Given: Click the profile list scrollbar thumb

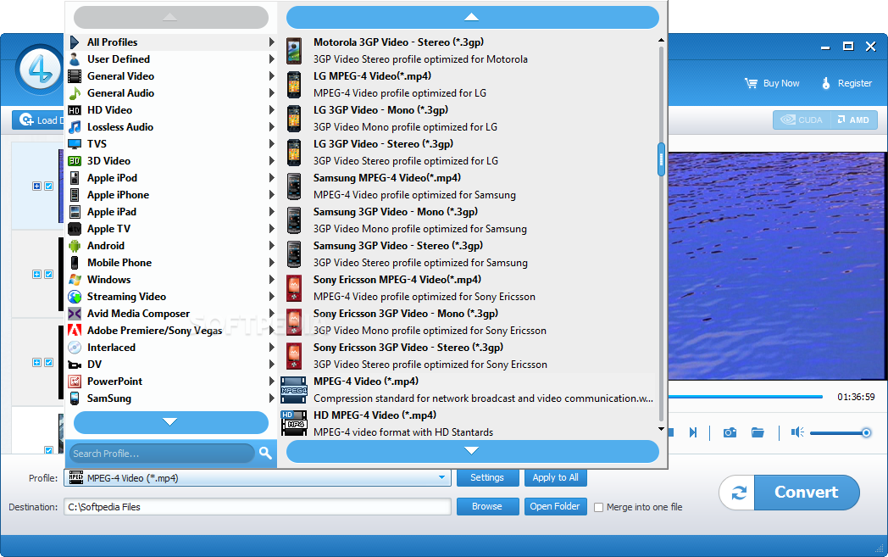Looking at the screenshot, I should [661, 159].
